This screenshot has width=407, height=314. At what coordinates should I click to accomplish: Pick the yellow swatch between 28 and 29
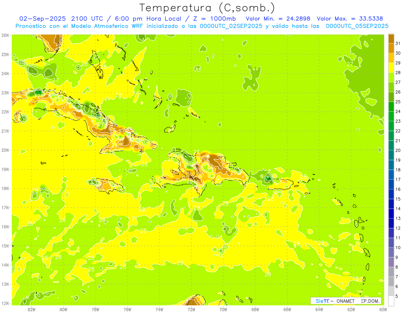click(x=391, y=68)
